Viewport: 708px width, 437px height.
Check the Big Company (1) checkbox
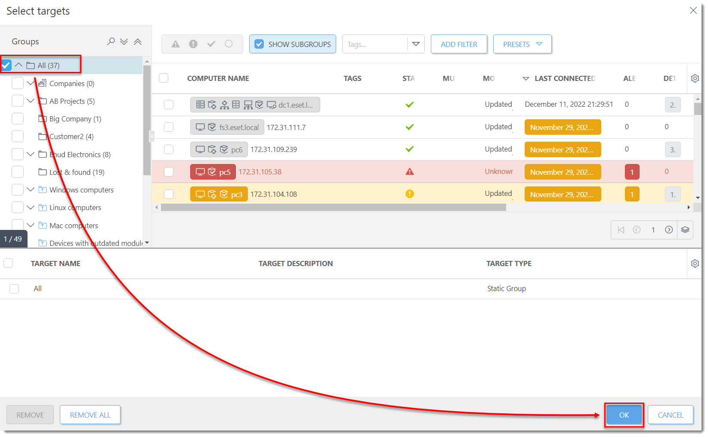point(18,118)
